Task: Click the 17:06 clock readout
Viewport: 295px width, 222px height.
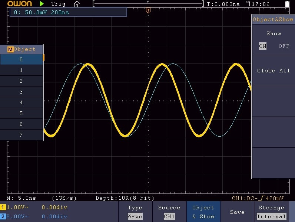Action: (x=261, y=4)
